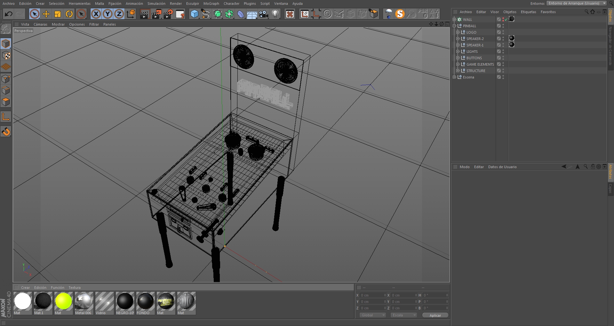Enable the orange Snap magnet icon
The width and height of the screenshot is (614, 326).
pos(6,132)
